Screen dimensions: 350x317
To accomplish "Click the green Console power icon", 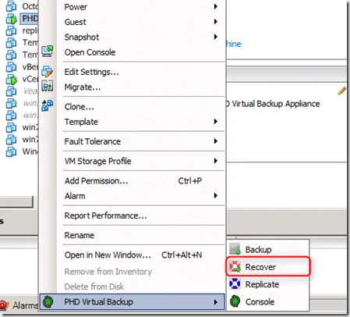I will tap(235, 301).
